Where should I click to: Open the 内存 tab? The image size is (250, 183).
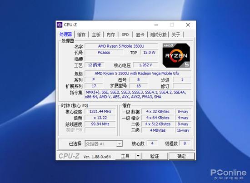point(111,35)
